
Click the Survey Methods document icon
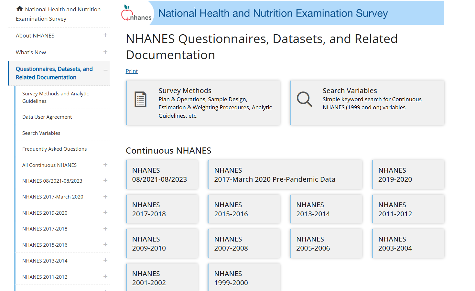(x=140, y=99)
